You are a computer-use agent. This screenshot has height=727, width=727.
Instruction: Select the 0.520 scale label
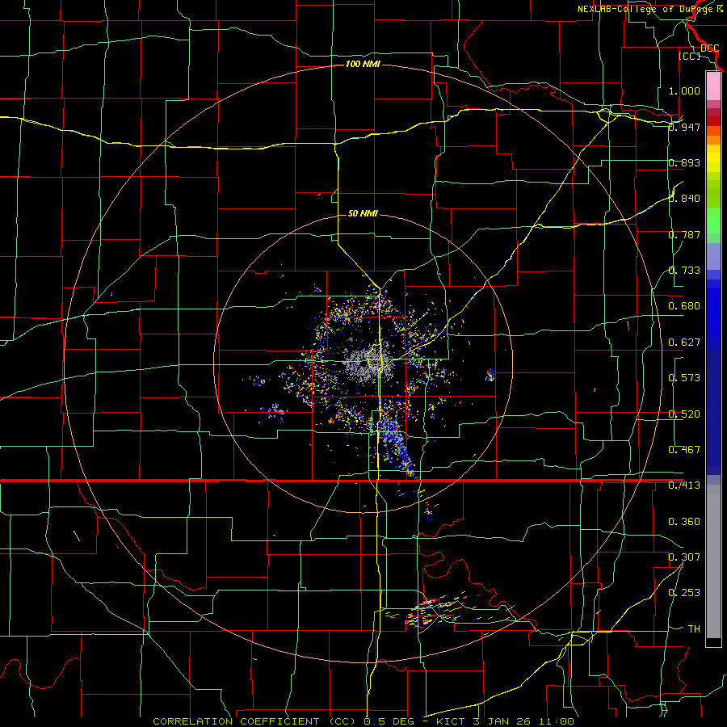[x=684, y=414]
